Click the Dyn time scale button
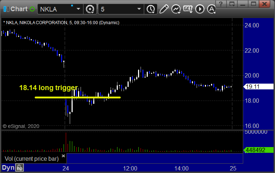The image size is (275, 173). [8, 168]
